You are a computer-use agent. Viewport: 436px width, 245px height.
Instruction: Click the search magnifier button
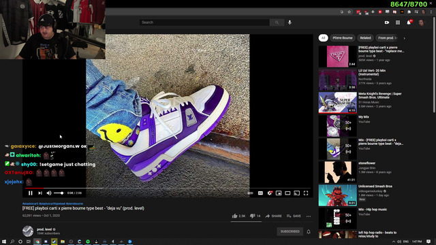coord(277,22)
